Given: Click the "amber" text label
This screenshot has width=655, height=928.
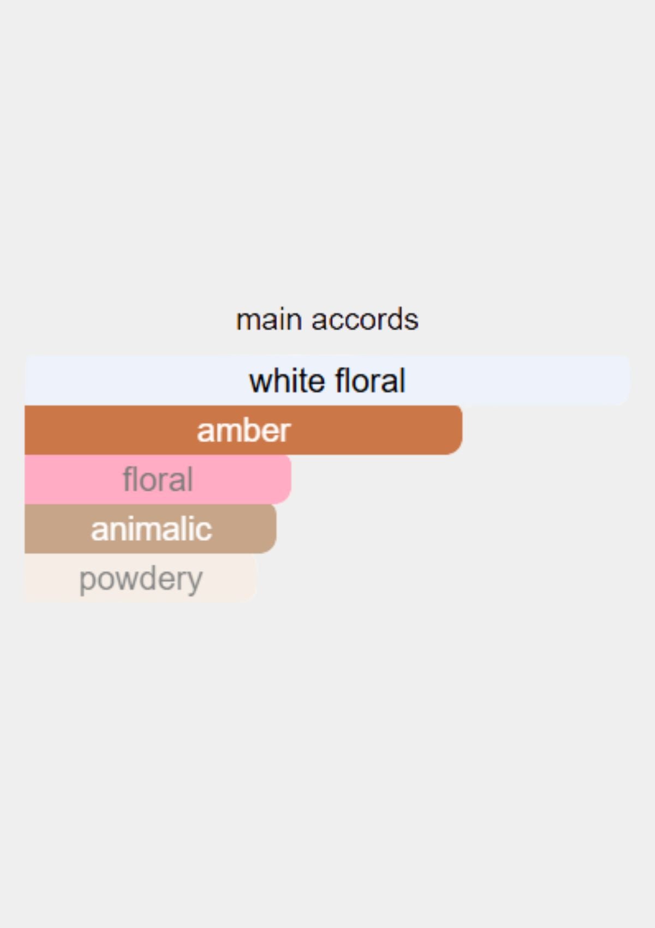Looking at the screenshot, I should tap(243, 430).
